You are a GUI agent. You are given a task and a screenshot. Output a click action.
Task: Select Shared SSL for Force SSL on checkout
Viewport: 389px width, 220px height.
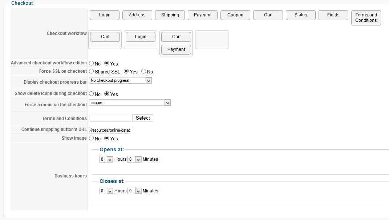[x=92, y=71]
